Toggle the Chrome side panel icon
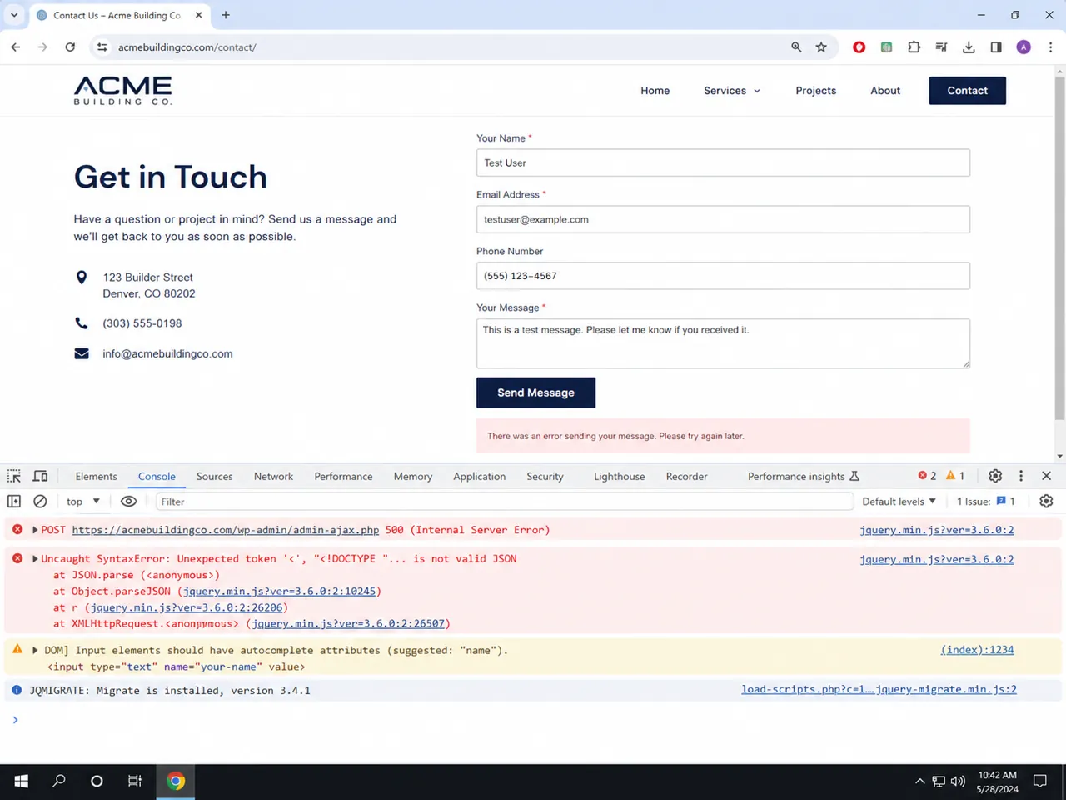Screen dimensions: 1066x800 (996, 47)
